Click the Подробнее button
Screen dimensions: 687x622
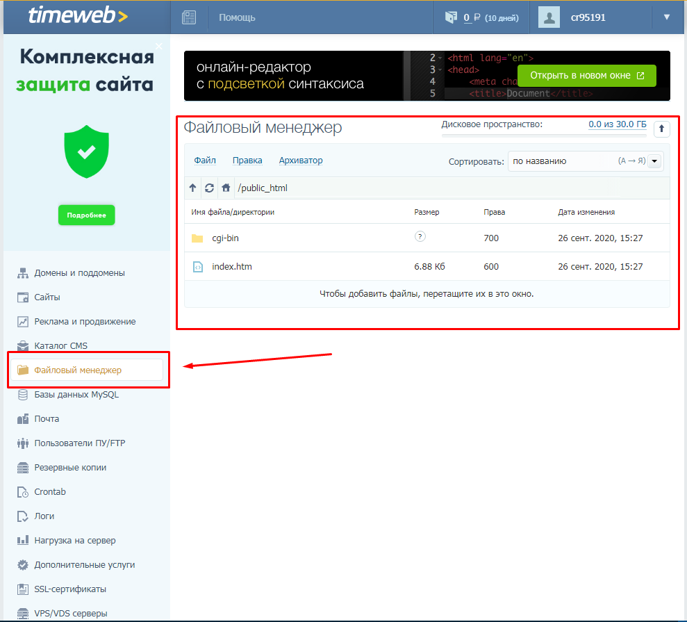point(86,215)
